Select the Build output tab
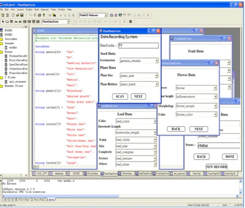Screen dimensions: 245x208 (51, 200)
